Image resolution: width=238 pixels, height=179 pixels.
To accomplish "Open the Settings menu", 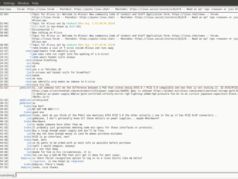I will click(9, 3).
